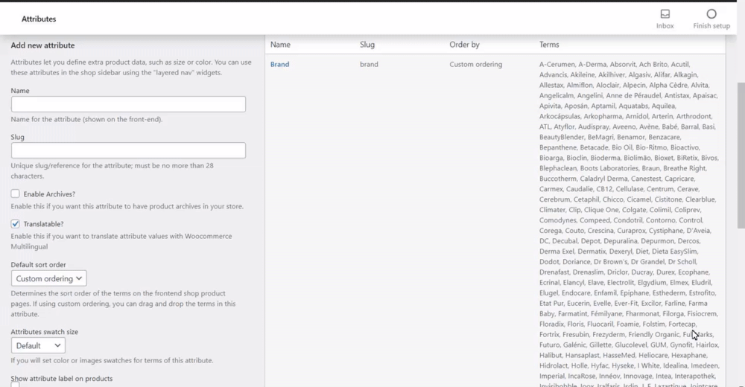Image resolution: width=745 pixels, height=387 pixels.
Task: Select the 'Custom ordering' cell in Brand row
Action: click(x=475, y=64)
